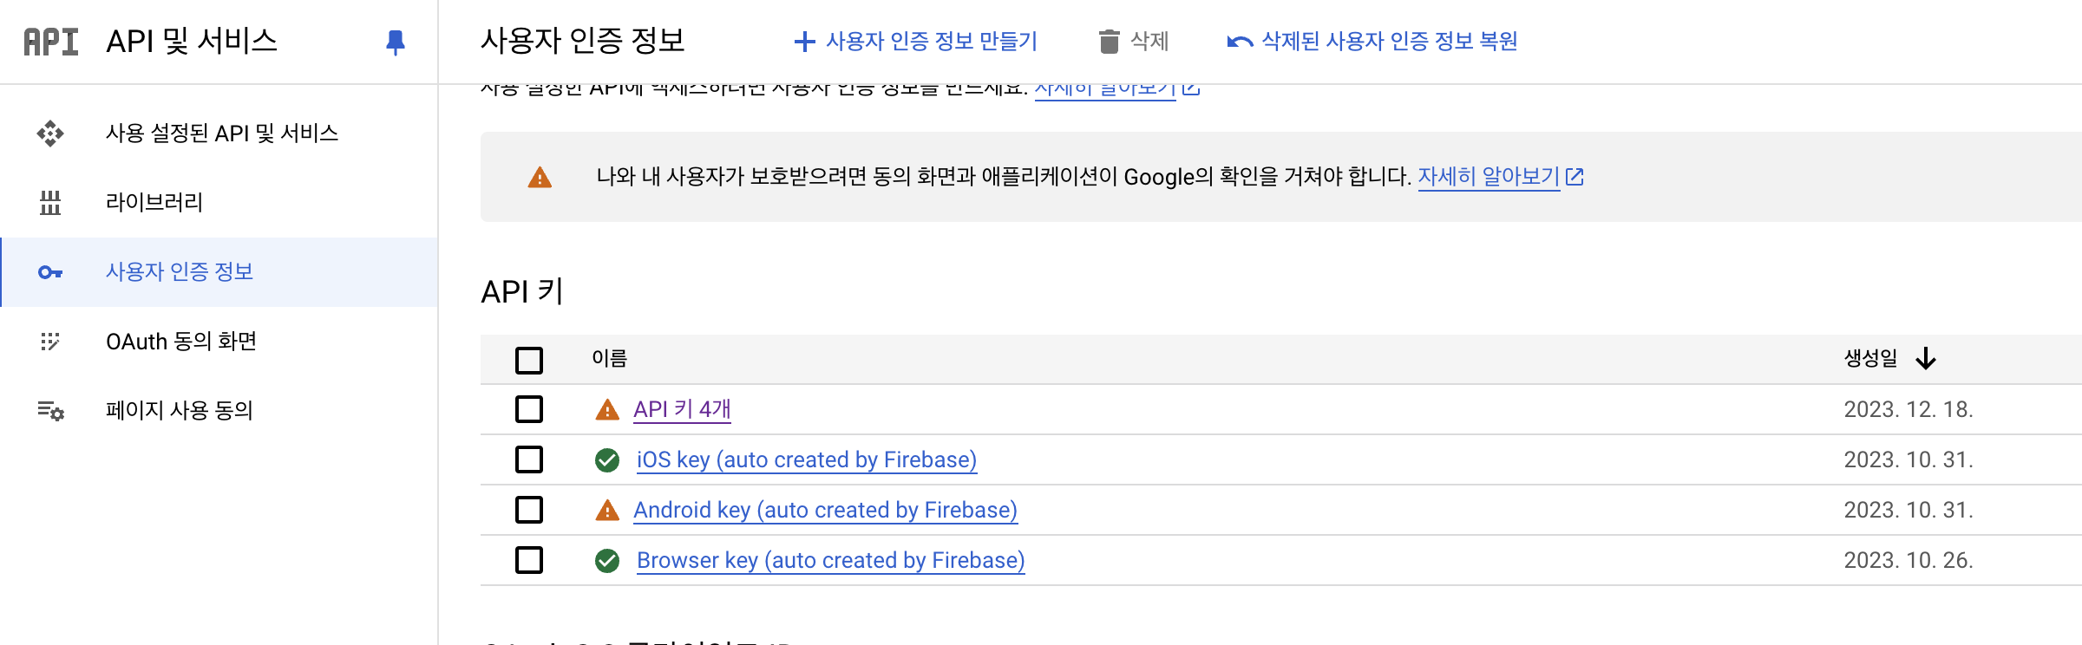
Task: Click the 사용 설정된 API 및 서비스 diamond icon
Action: (x=50, y=134)
